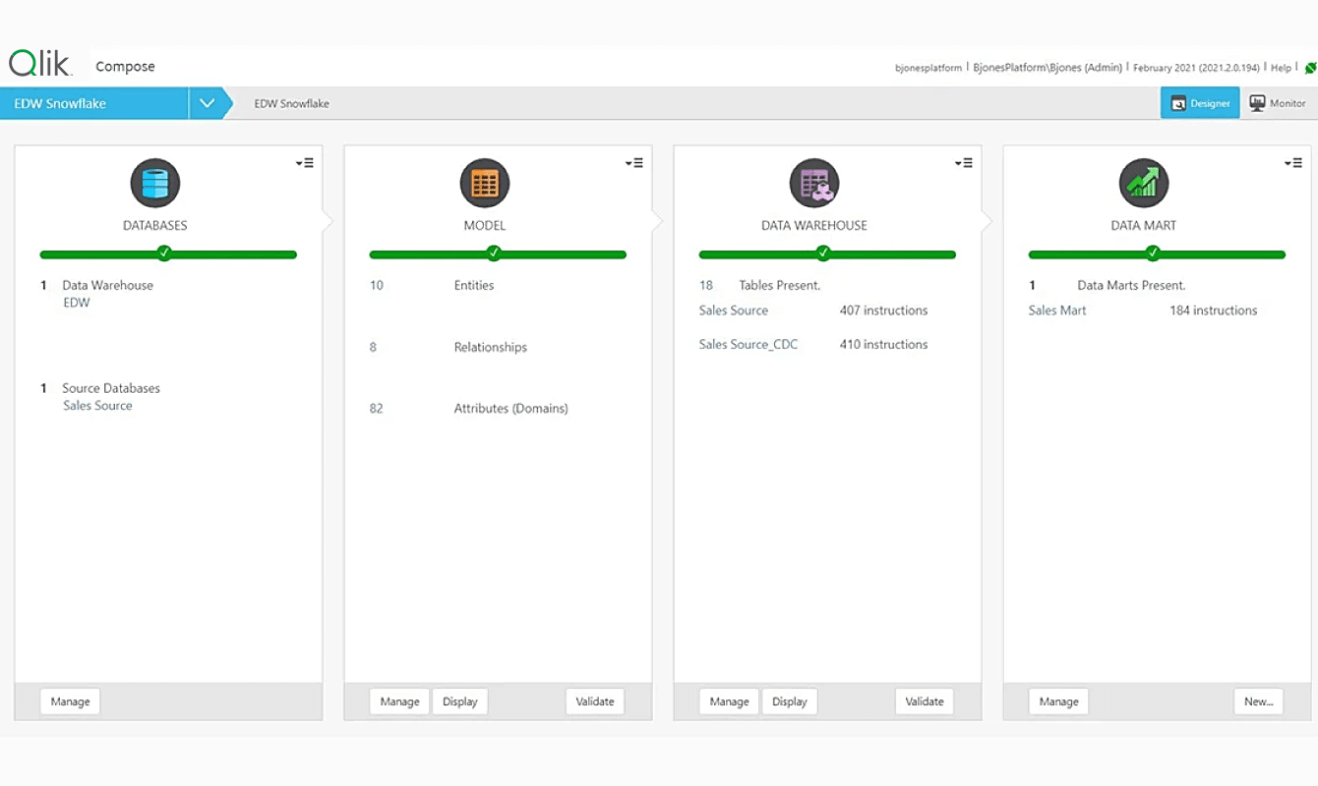Image resolution: width=1318 pixels, height=786 pixels.
Task: Click the Model table grid icon
Action: pyautogui.click(x=485, y=184)
